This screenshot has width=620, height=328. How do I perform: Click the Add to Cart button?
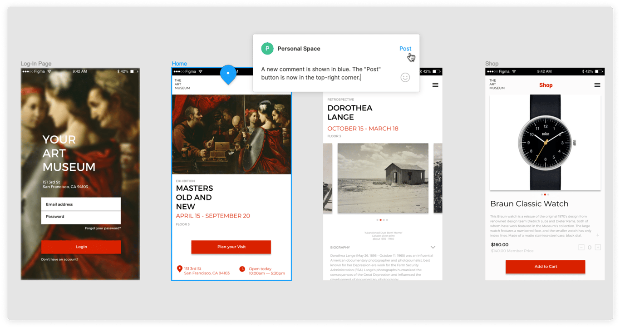pos(545,267)
